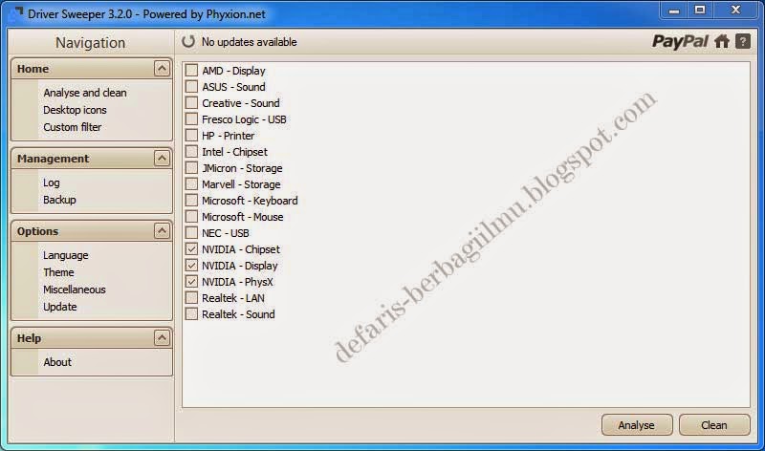
Task: Click the Driver Sweeper title bar icon
Action: [16, 13]
